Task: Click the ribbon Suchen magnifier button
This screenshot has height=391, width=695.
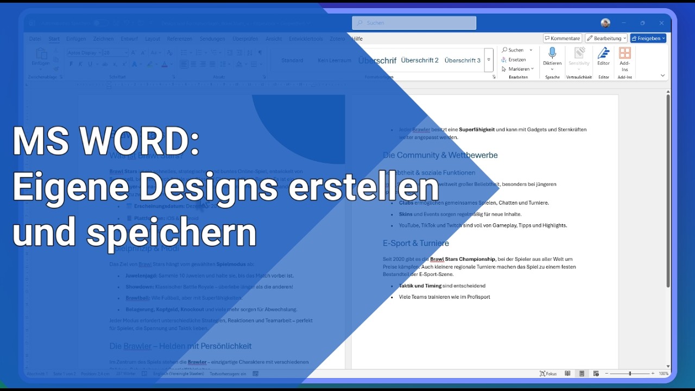Action: 513,50
